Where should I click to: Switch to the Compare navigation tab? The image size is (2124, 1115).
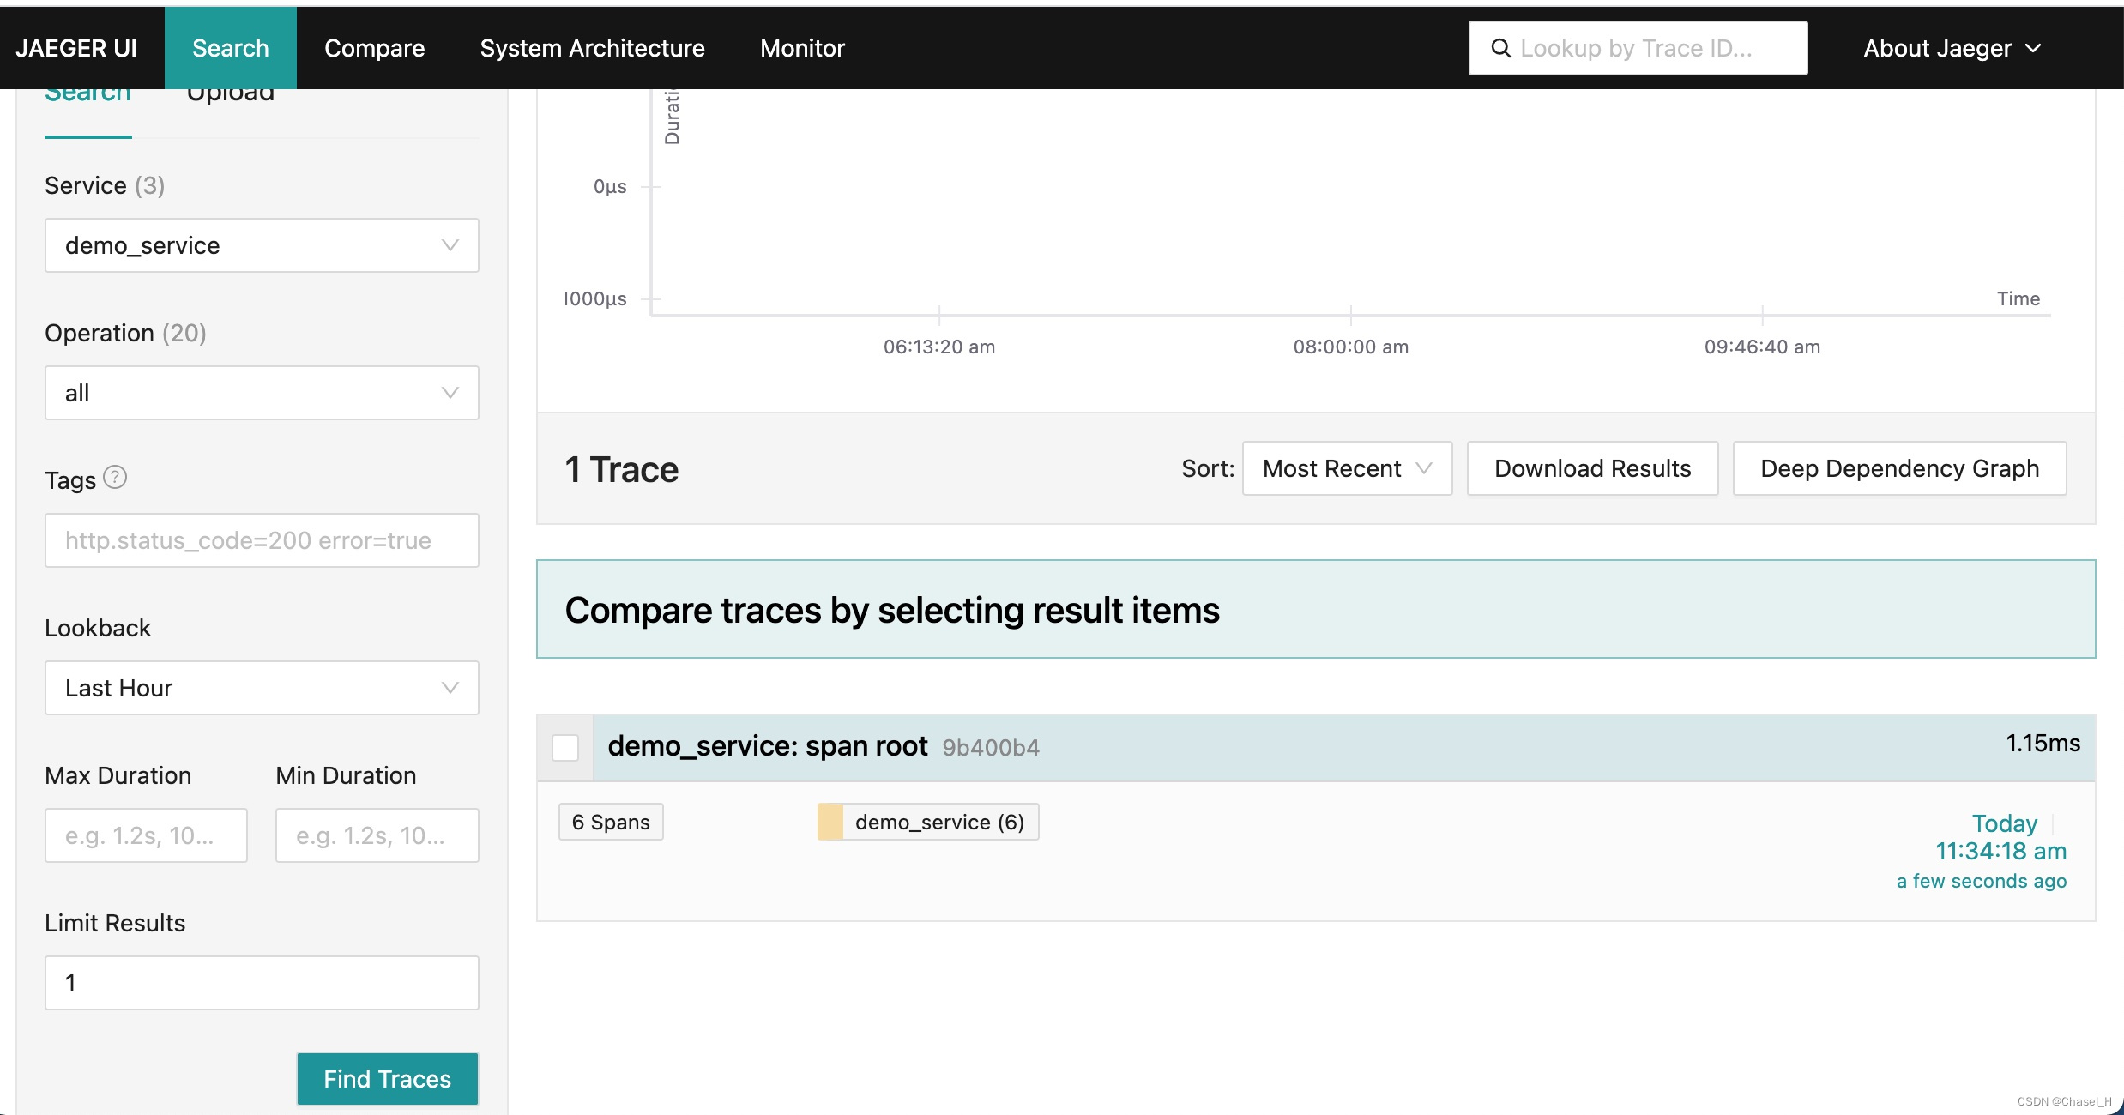pyautogui.click(x=374, y=48)
